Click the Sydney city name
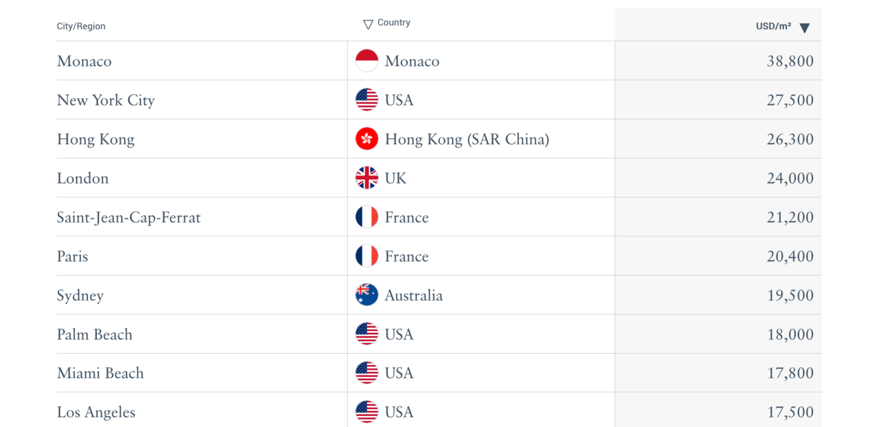Screen dimensions: 894x427 80,296
